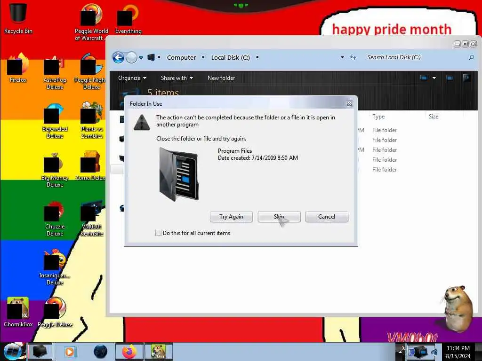The image size is (482, 361).
Task: Click the Explorer forward arrow
Action: tap(132, 57)
